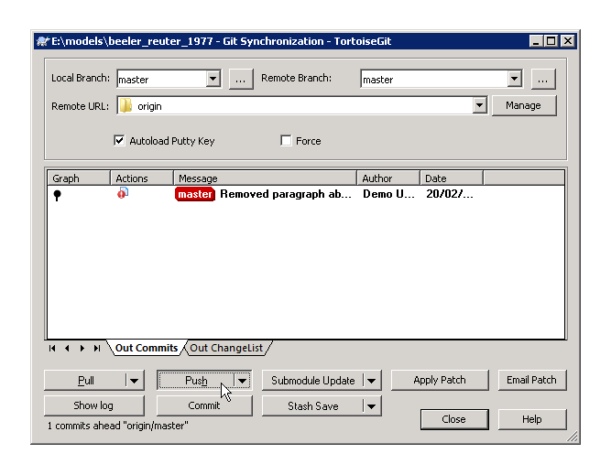Click the previous tab arrow
The height and width of the screenshot is (475, 611).
point(67,348)
